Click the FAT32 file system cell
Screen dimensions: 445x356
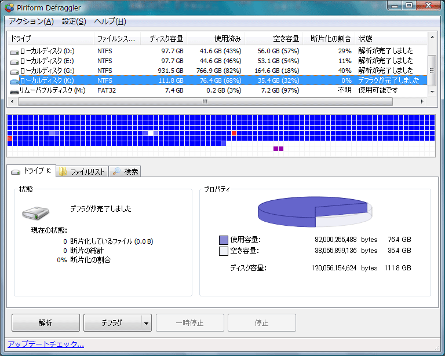(107, 90)
